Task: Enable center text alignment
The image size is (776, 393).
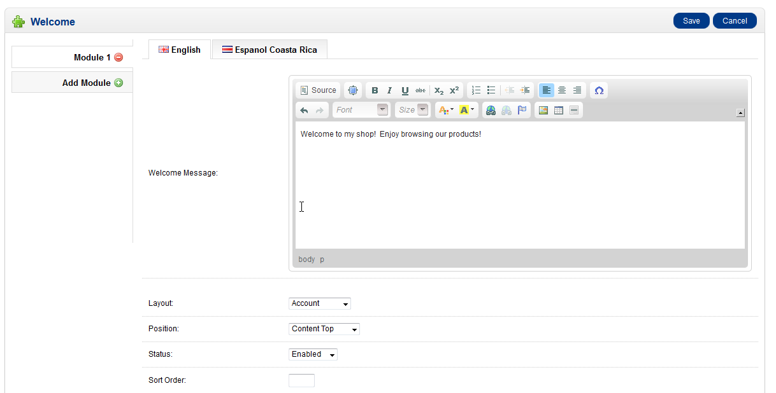Action: pos(562,90)
